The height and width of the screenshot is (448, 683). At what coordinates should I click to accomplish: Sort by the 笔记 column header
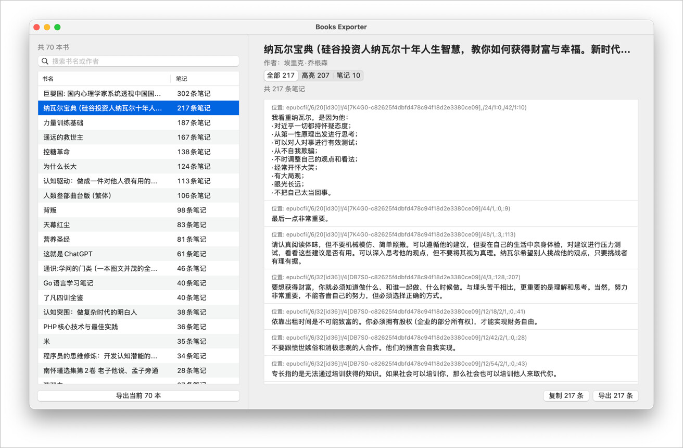pos(205,79)
